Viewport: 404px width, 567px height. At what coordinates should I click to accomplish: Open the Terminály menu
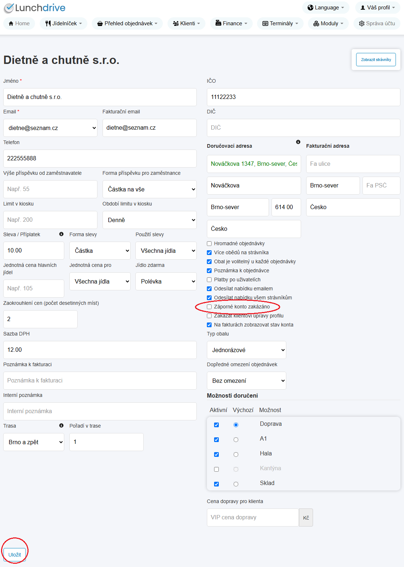click(x=280, y=23)
